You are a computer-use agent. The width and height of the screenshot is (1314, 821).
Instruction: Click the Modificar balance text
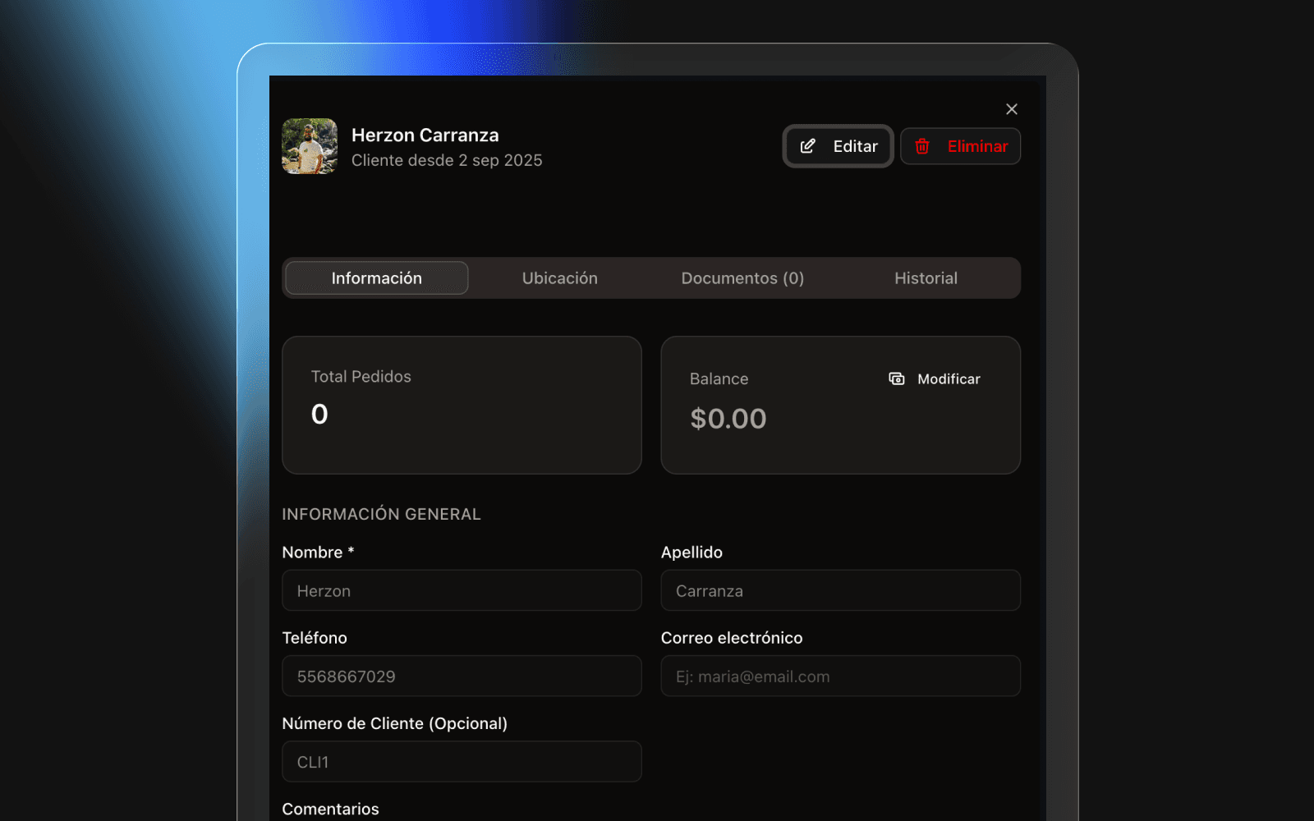(949, 378)
